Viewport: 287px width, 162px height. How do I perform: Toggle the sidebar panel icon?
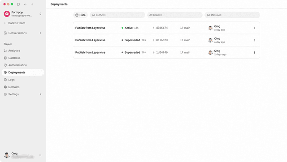(18, 4)
